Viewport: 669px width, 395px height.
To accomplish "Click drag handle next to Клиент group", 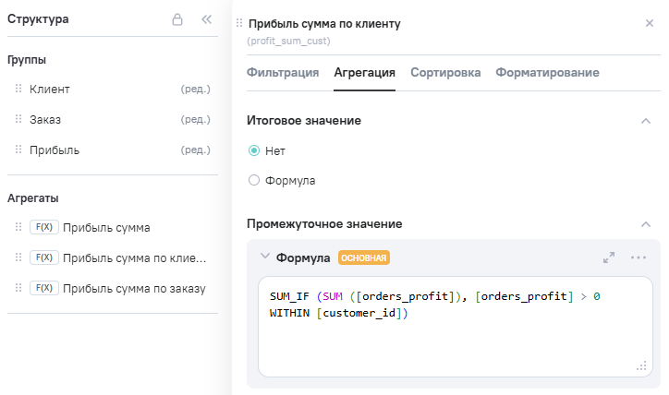I will pos(18,90).
